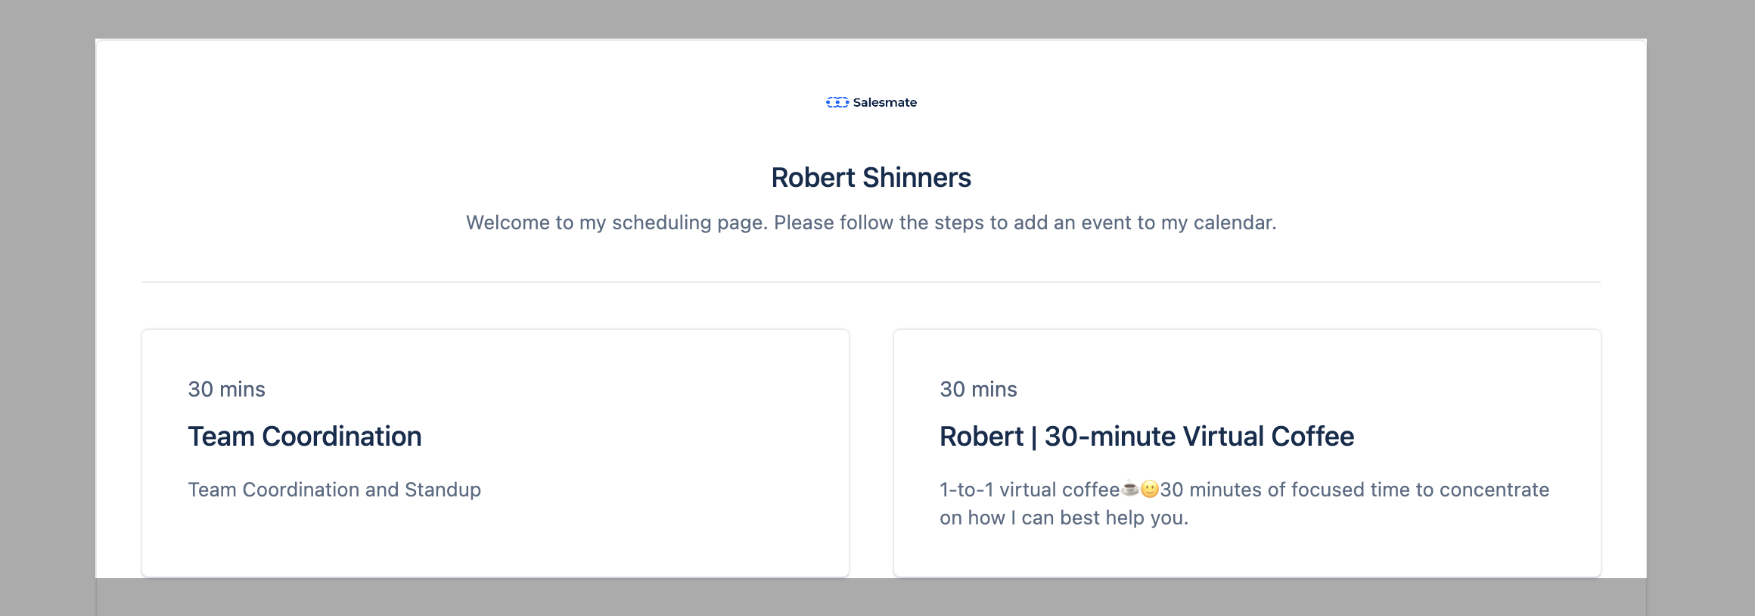Screen dimensions: 1755x616
Task: Click the Robert Shinners heading
Action: pos(871,178)
